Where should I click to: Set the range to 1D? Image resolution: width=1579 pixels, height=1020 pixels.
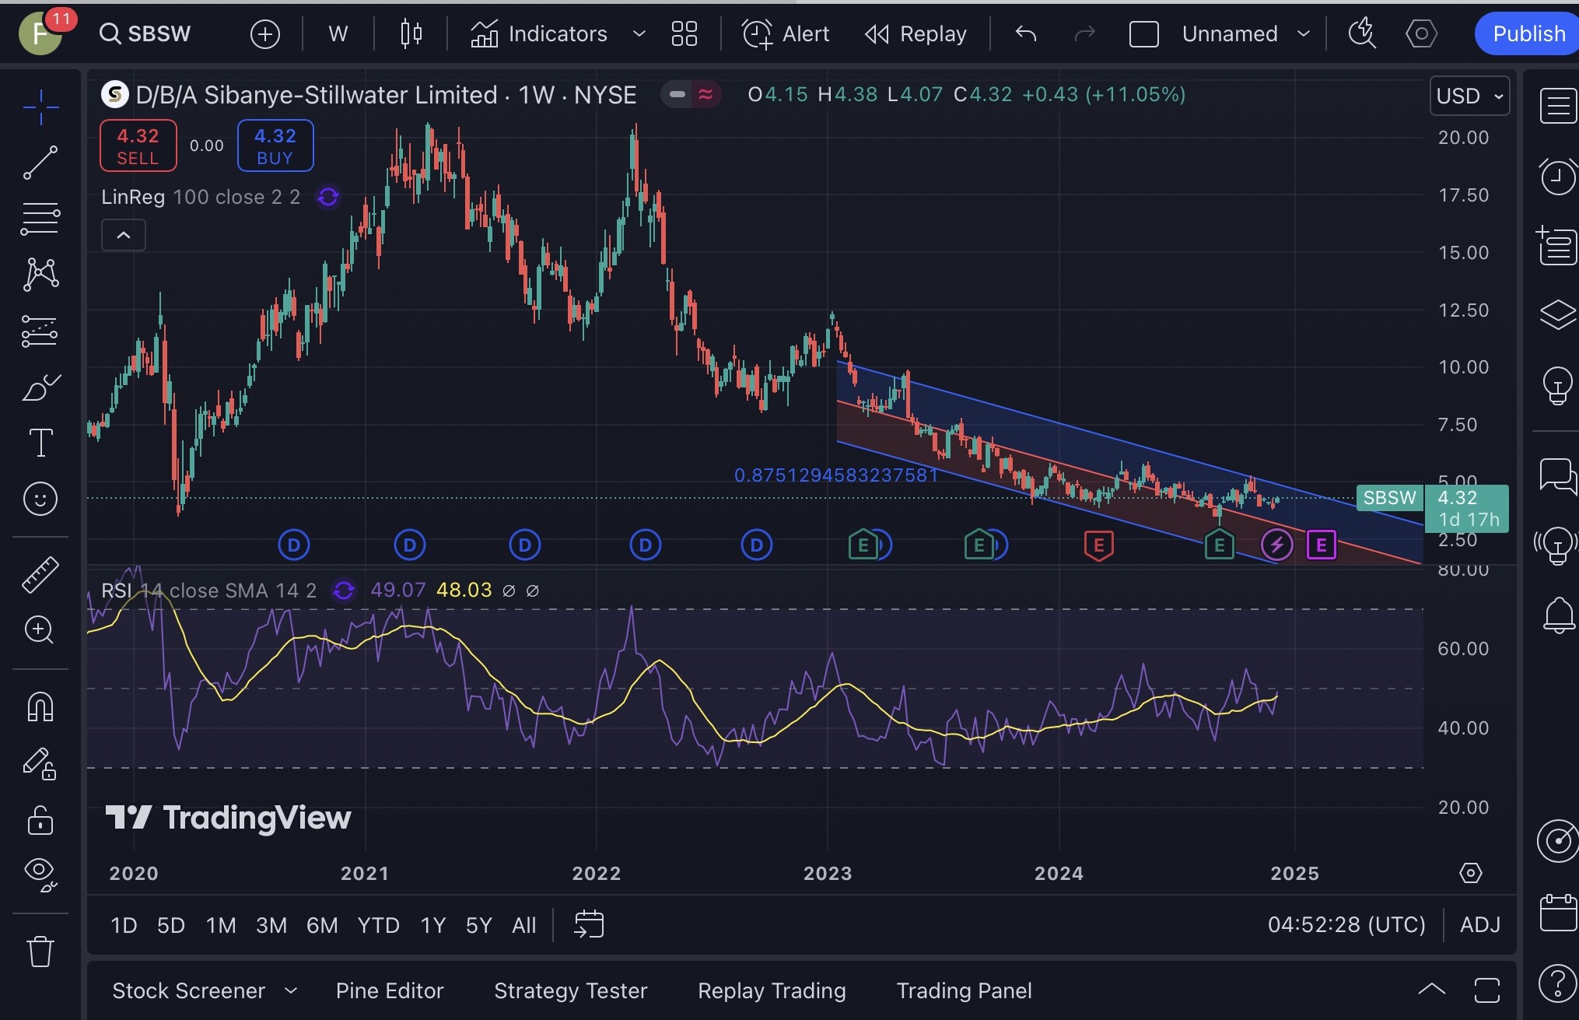tap(124, 925)
